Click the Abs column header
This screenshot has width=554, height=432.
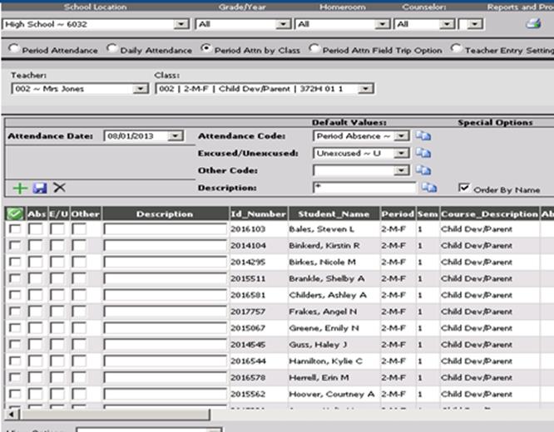click(37, 214)
